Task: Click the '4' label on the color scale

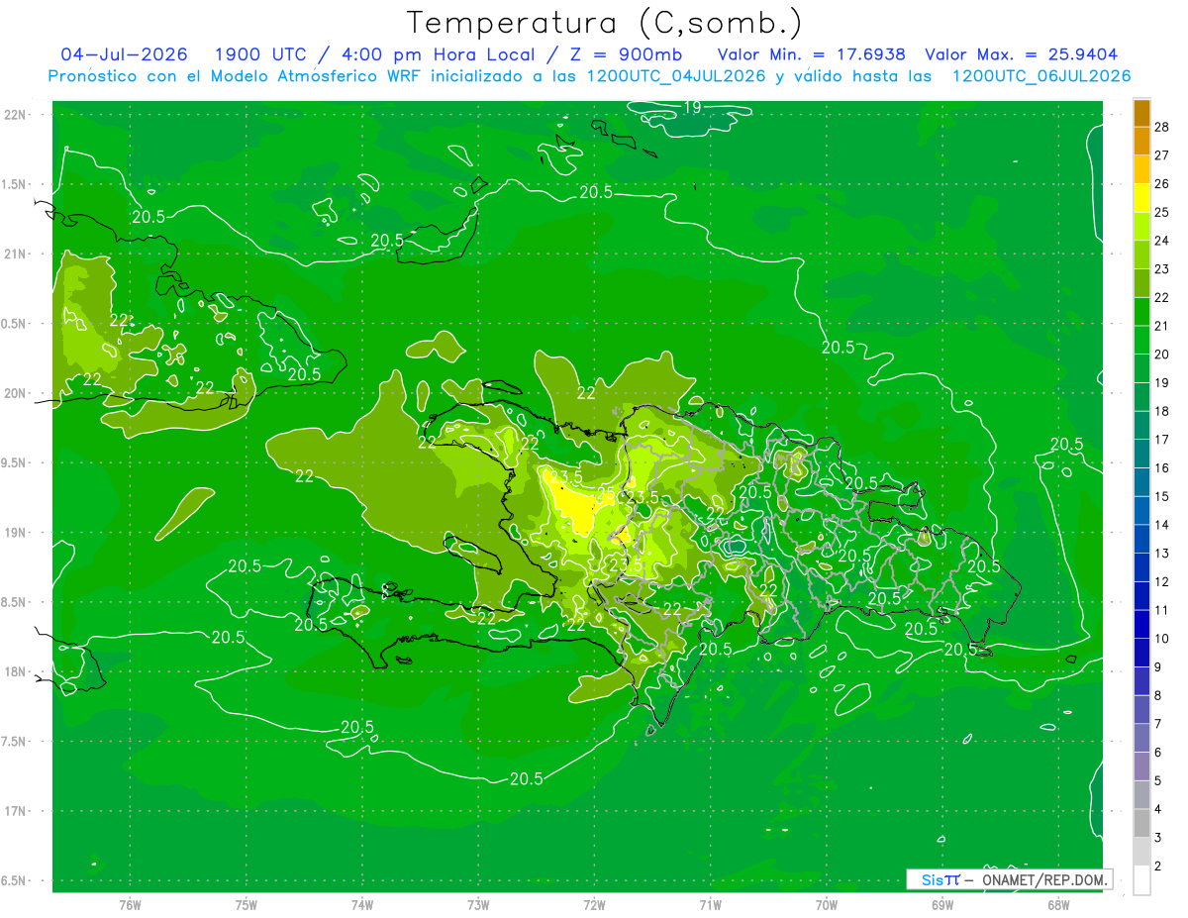Action: tap(1158, 809)
